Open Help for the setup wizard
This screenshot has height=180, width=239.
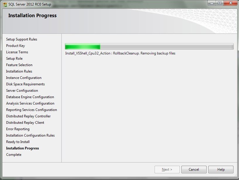221,169
